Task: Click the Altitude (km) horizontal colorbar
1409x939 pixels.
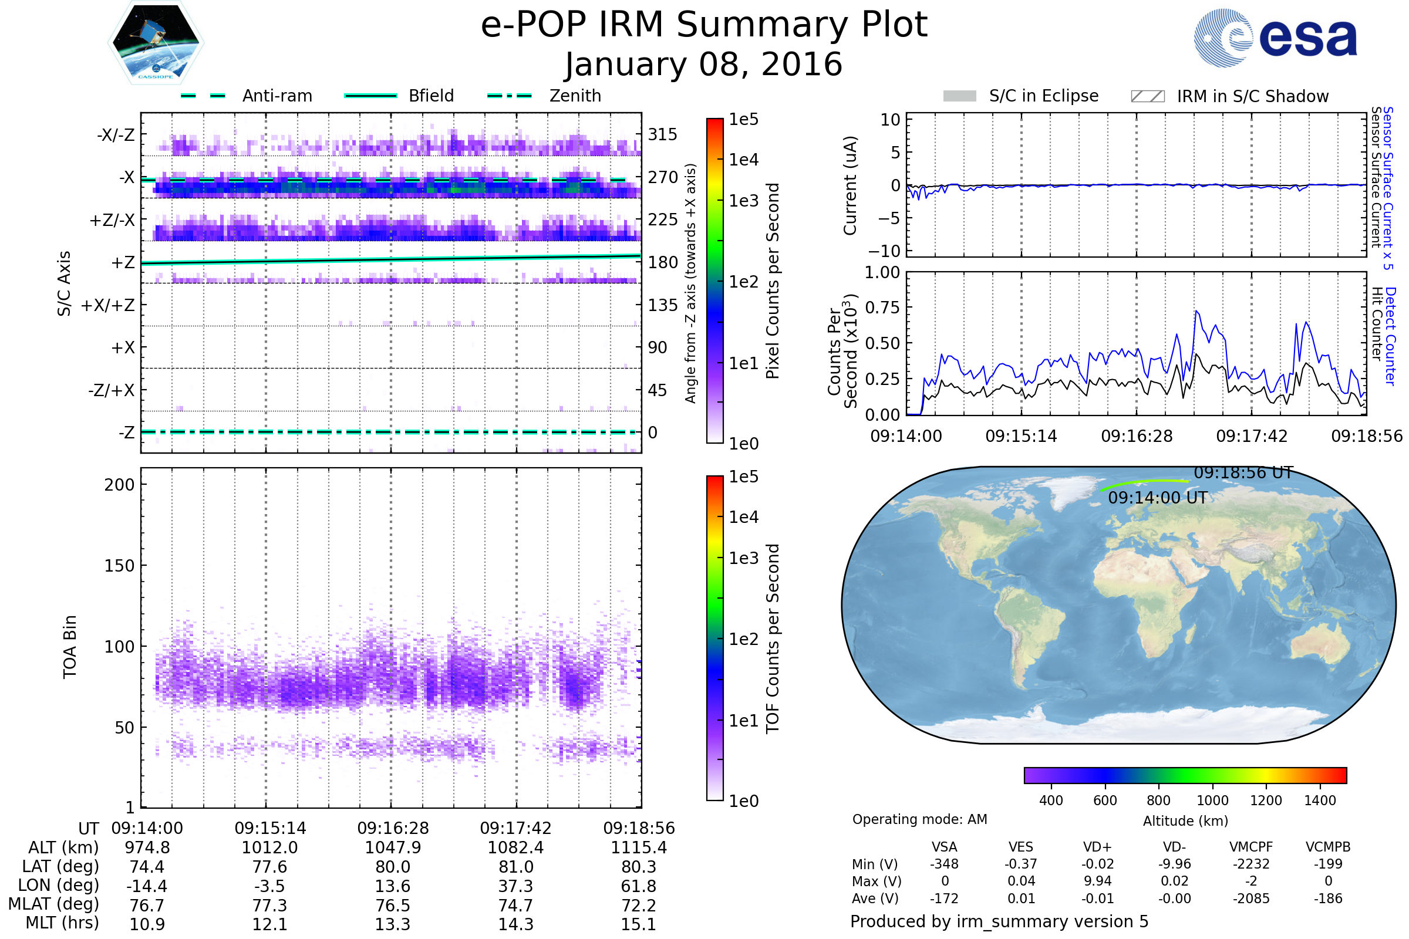Action: pyautogui.click(x=1185, y=775)
